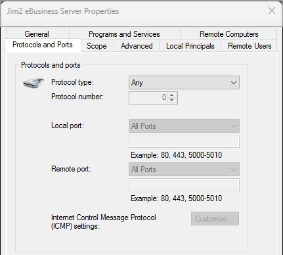
Task: Open the Remote Users tab
Action: [x=249, y=46]
